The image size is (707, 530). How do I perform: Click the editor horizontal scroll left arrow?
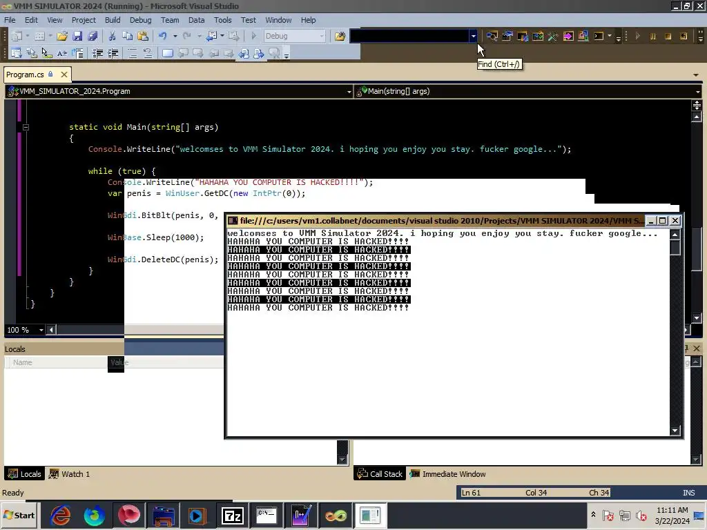point(51,330)
